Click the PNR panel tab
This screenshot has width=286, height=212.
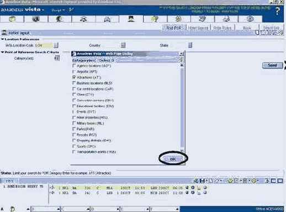point(9,181)
